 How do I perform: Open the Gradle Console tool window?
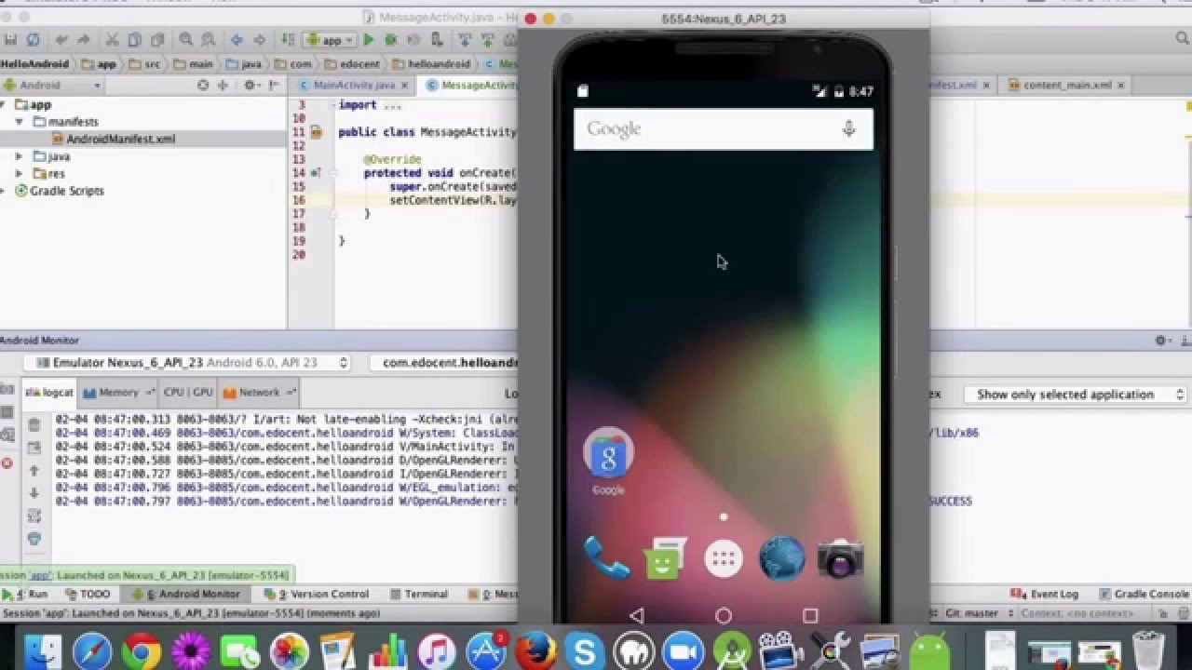click(x=1145, y=594)
